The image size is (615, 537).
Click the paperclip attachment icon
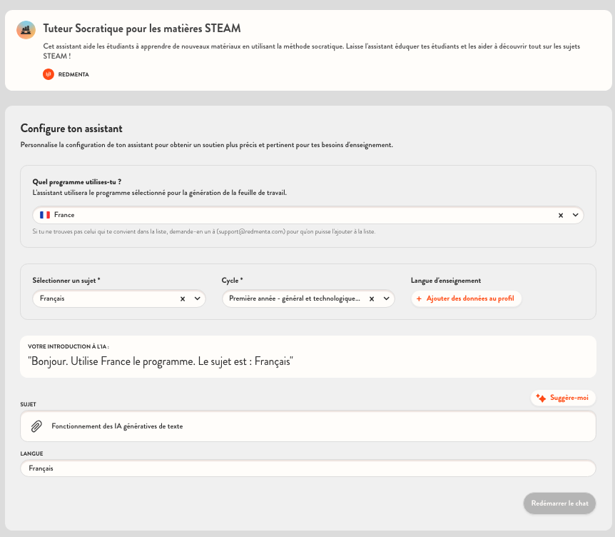click(36, 426)
